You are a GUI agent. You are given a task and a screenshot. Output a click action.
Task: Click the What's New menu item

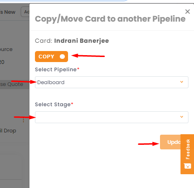click(x=8, y=12)
